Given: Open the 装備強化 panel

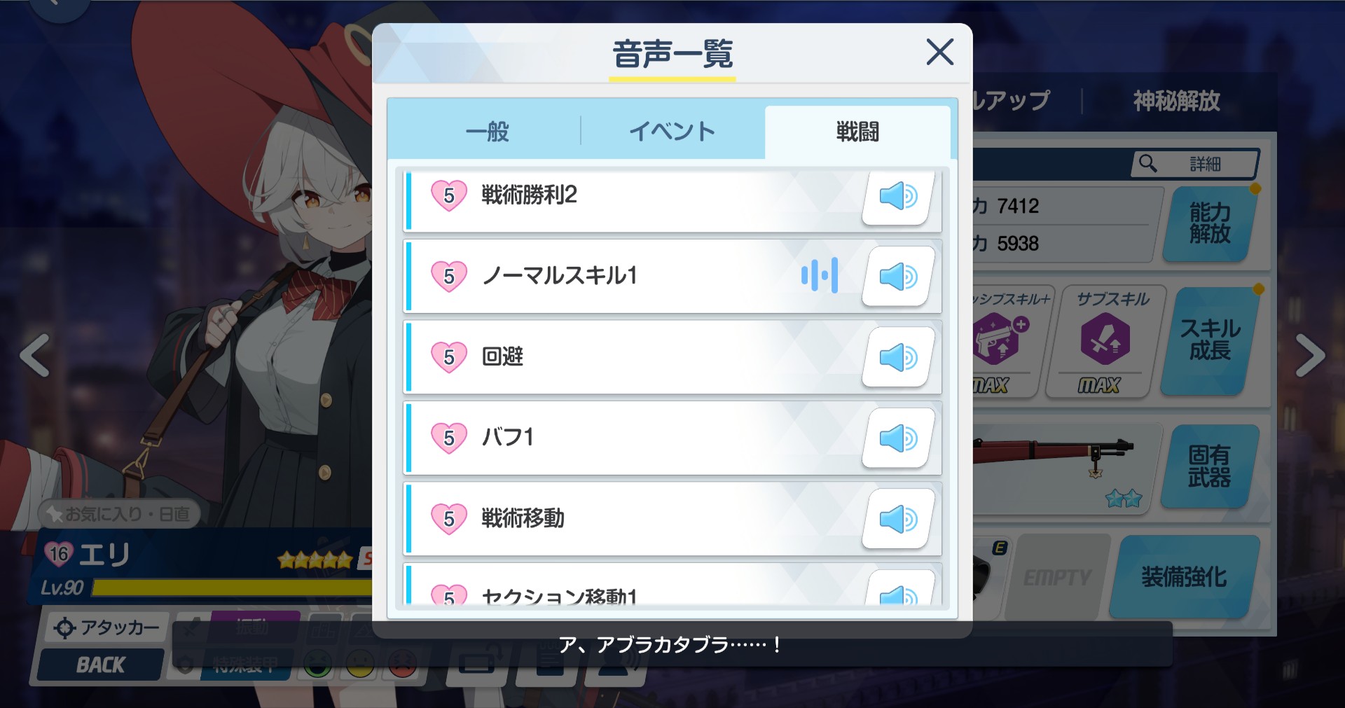Looking at the screenshot, I should click(1184, 577).
